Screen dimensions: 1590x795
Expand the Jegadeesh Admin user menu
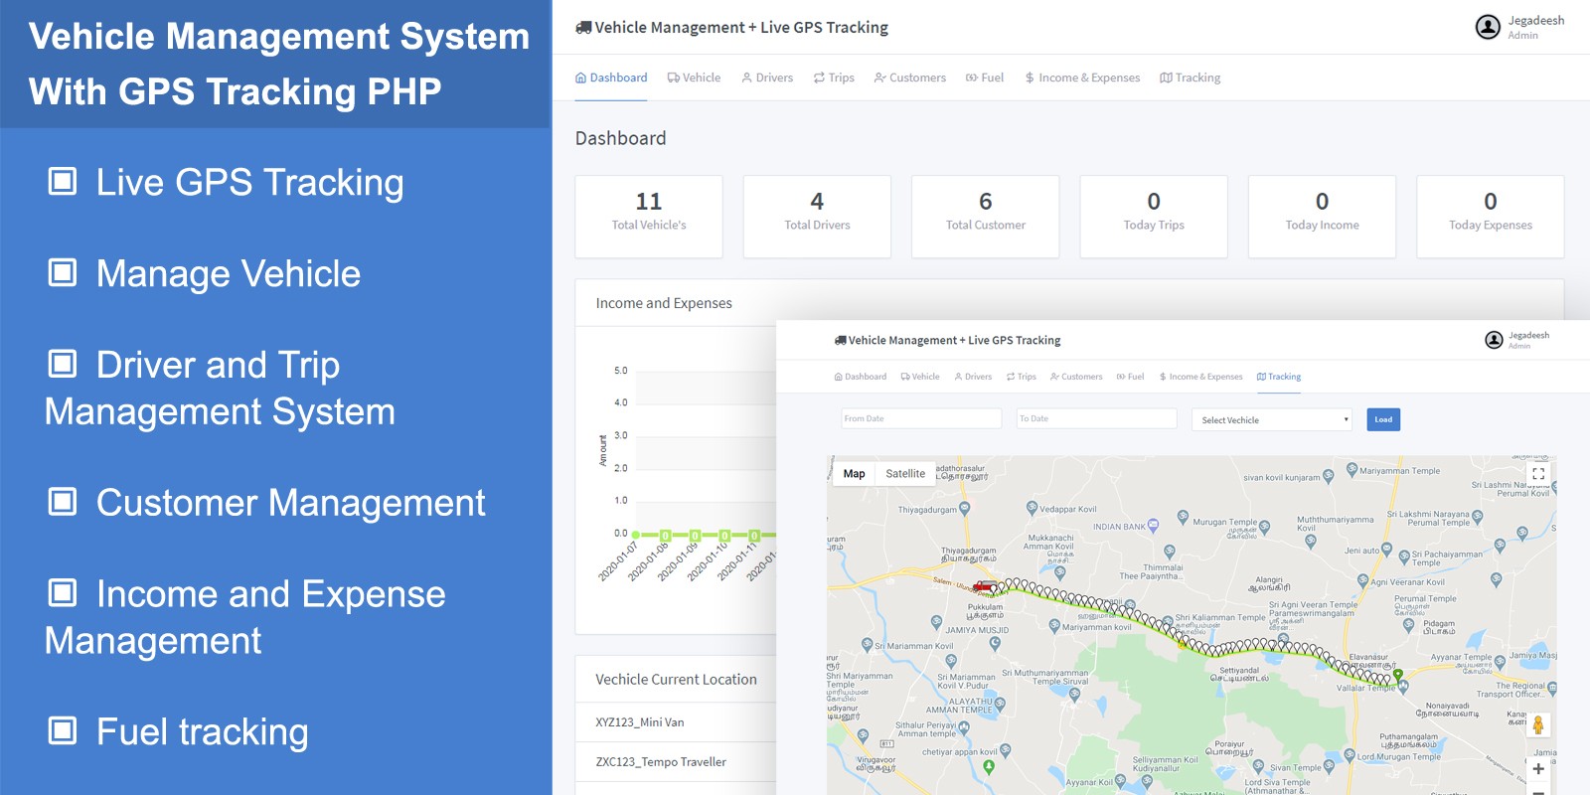point(1535,28)
